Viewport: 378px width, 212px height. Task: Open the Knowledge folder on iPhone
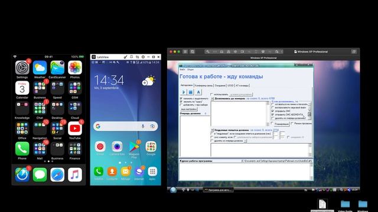(22, 108)
